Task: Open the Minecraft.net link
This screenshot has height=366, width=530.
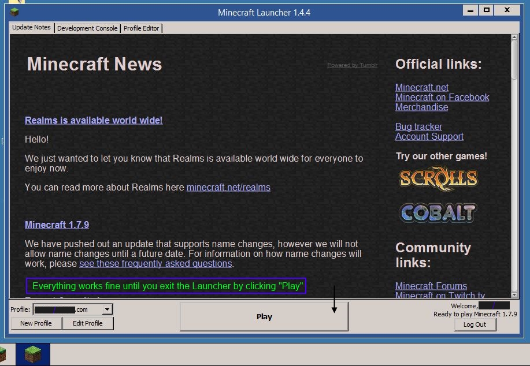Action: coord(421,87)
